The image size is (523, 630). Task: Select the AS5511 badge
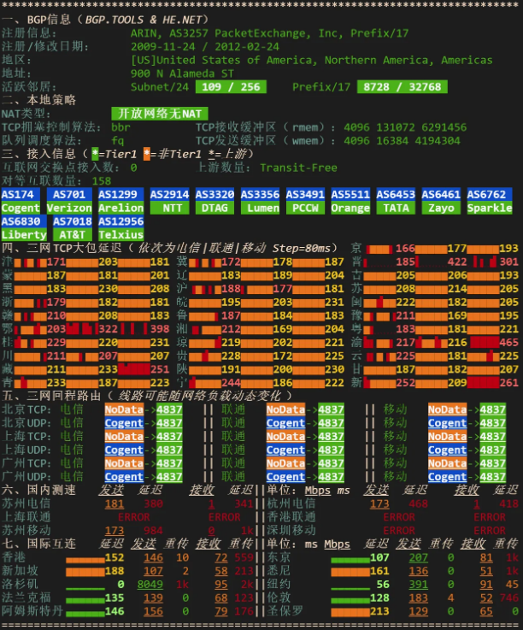click(350, 194)
